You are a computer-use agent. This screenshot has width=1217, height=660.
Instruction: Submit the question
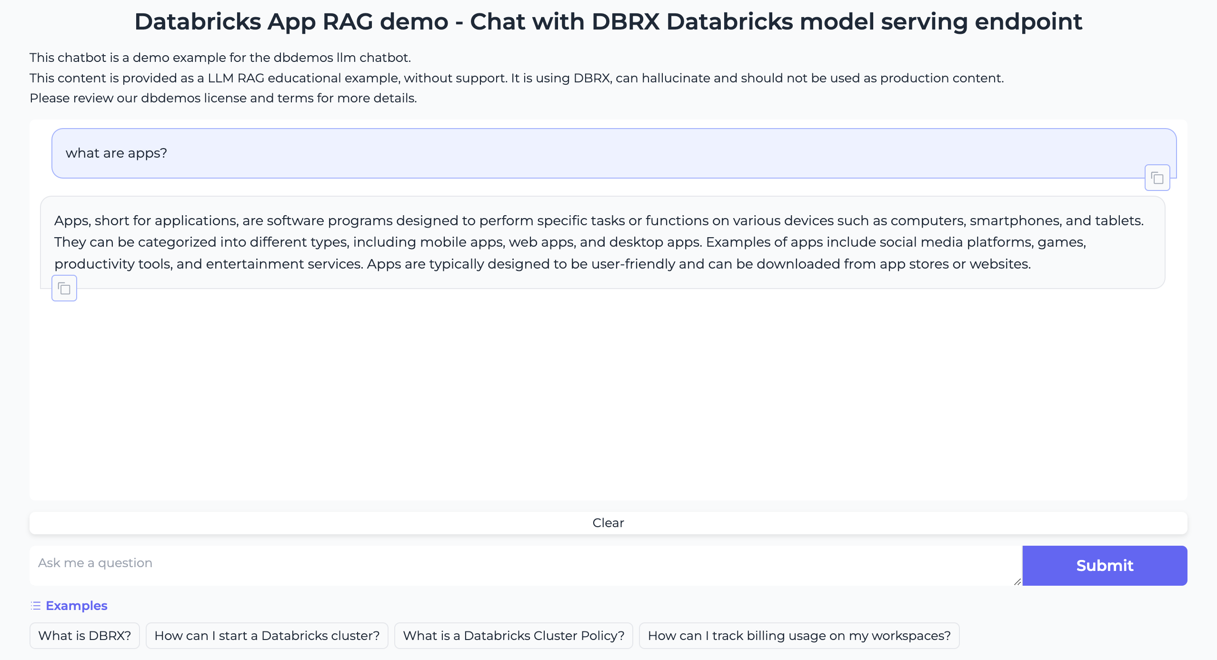[x=1105, y=565]
